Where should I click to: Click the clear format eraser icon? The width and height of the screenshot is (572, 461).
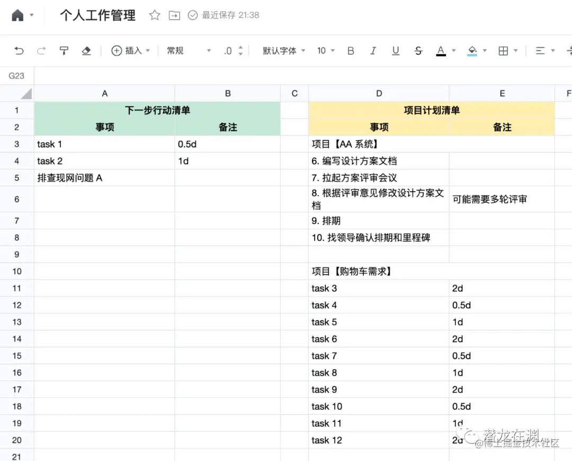pyautogui.click(x=86, y=51)
